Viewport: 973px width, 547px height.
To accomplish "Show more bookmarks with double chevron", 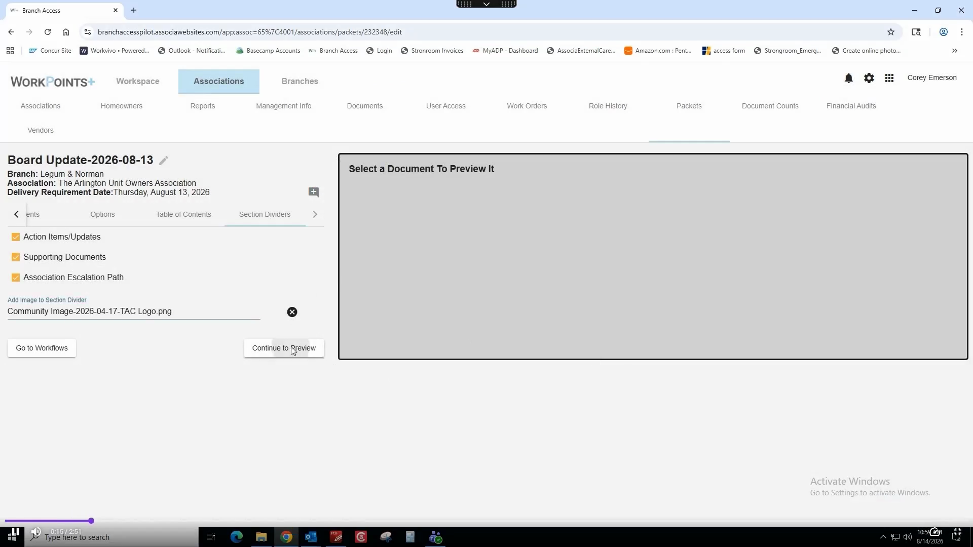I will 955,51.
